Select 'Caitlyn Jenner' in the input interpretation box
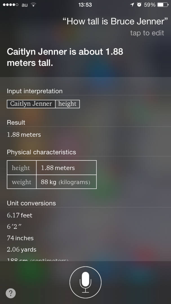 (30, 104)
